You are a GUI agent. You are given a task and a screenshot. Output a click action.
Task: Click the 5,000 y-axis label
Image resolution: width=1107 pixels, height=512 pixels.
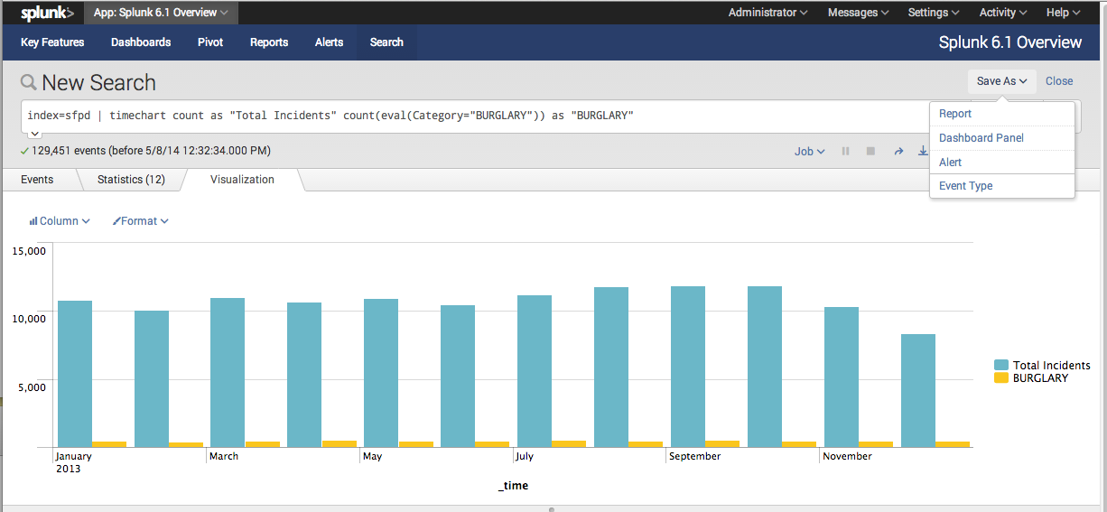(x=33, y=386)
